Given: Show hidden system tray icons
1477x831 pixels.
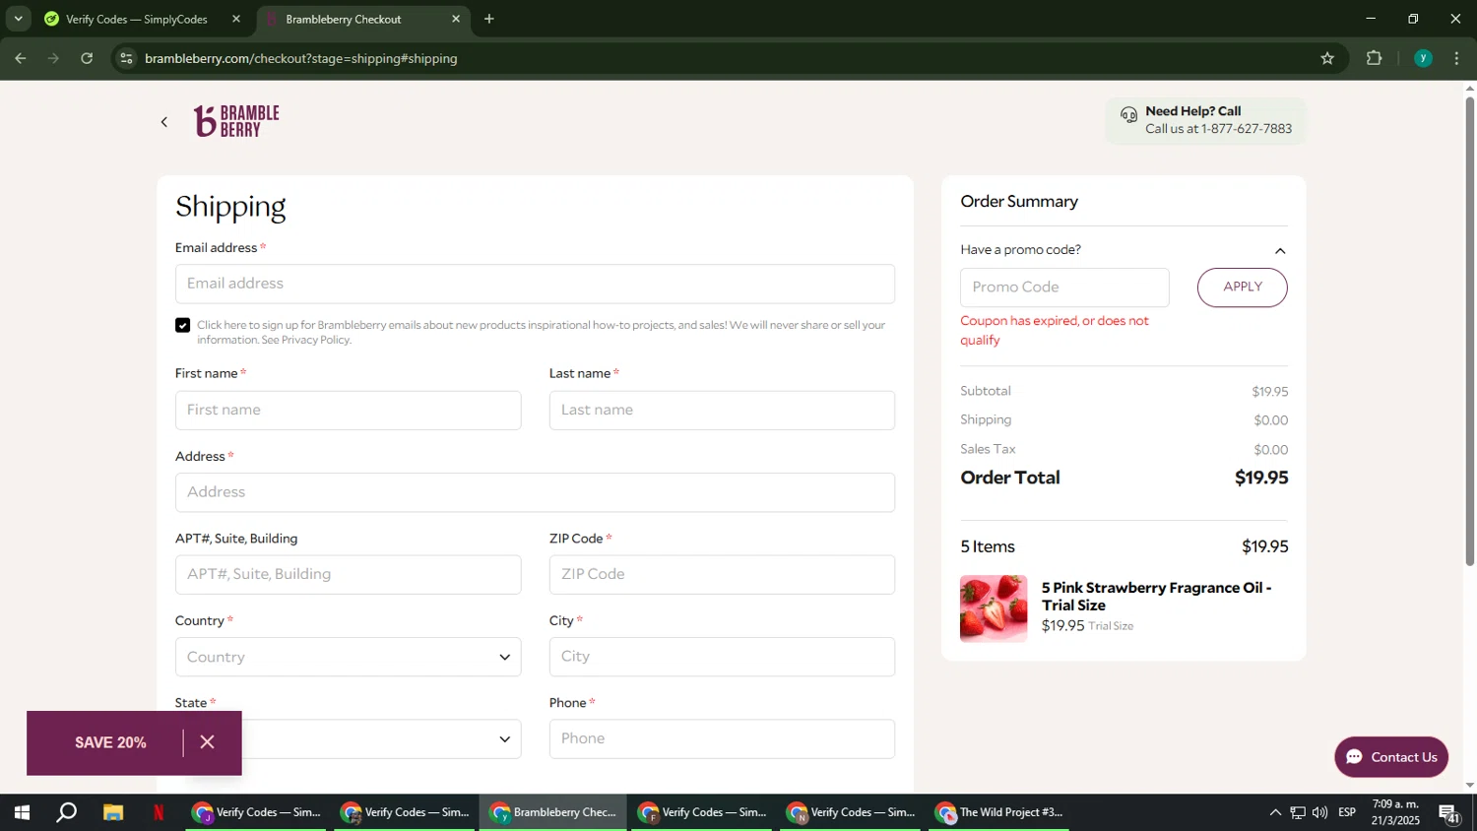Looking at the screenshot, I should click(1275, 812).
